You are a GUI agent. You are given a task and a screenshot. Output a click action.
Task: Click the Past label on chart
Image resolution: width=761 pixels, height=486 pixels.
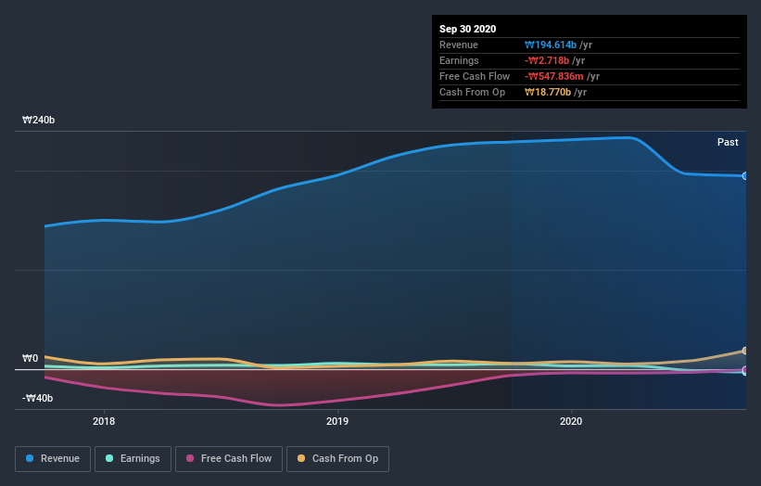click(x=728, y=142)
